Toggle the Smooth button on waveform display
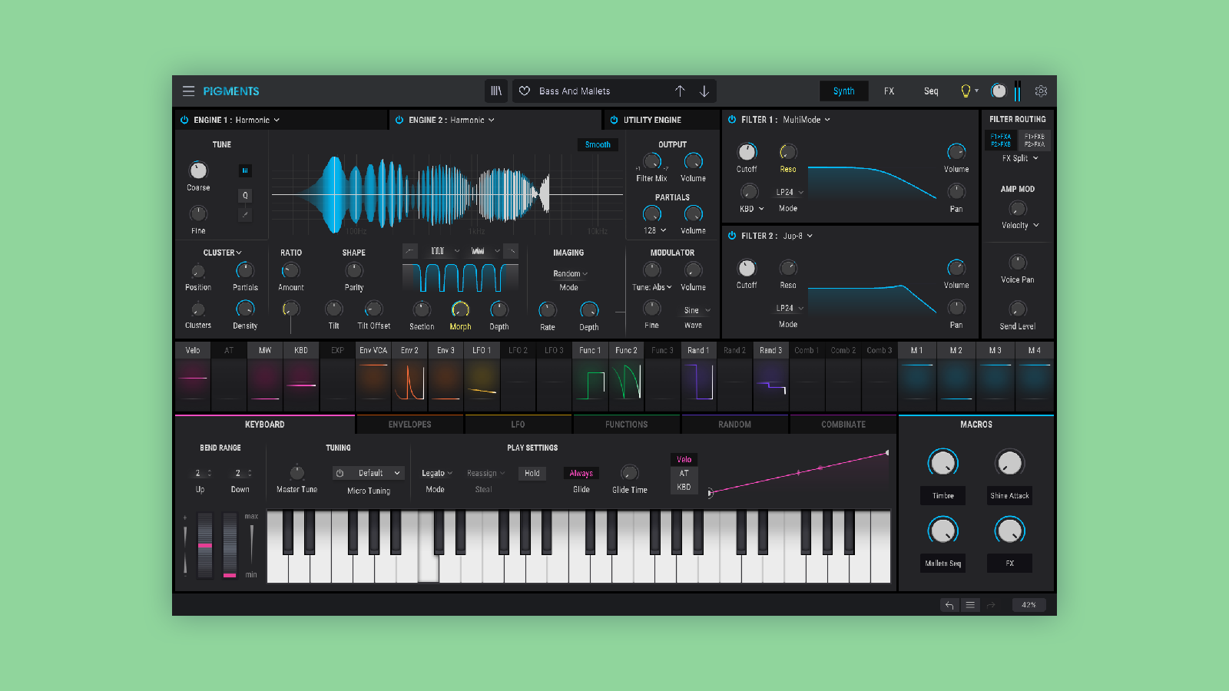The image size is (1229, 691). coord(598,144)
